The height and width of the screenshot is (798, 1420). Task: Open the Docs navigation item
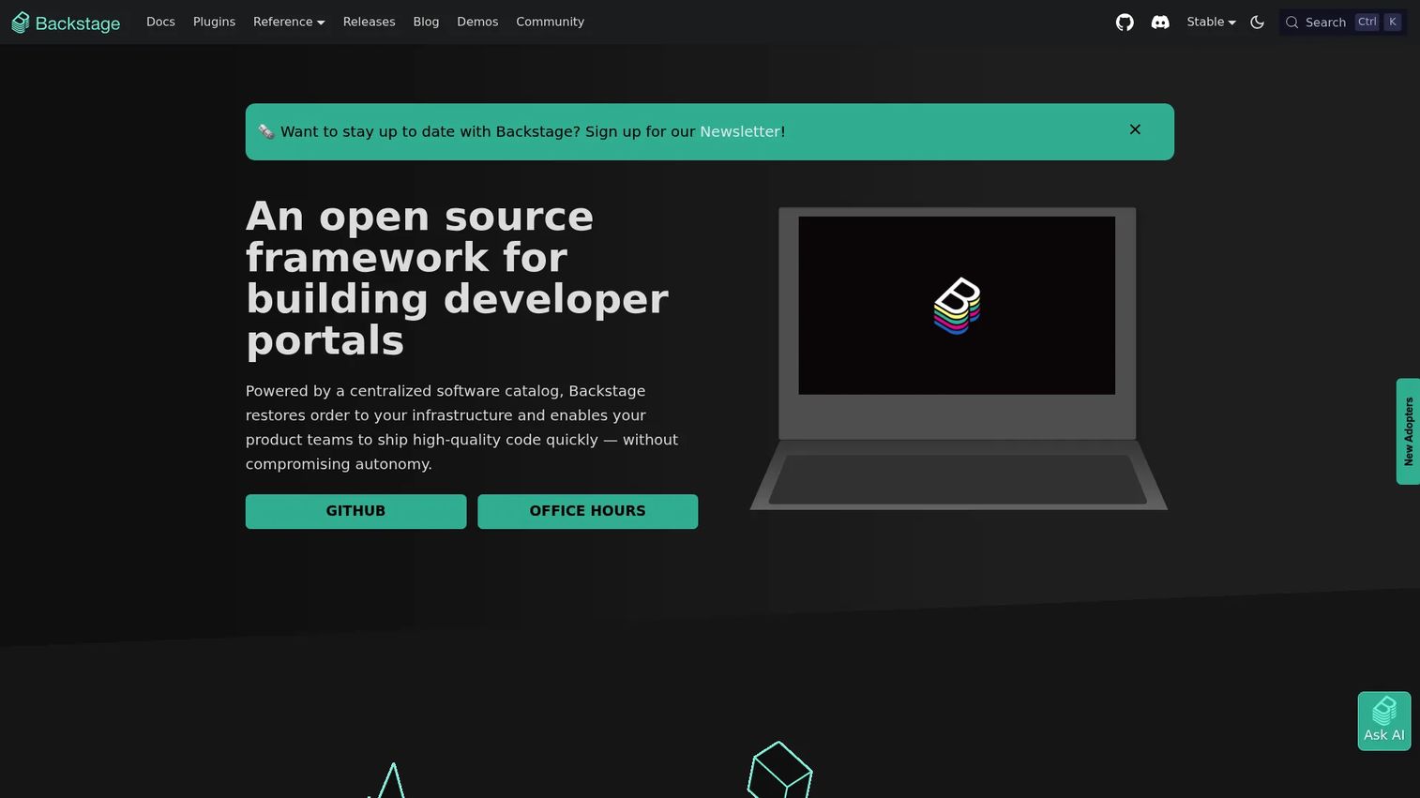[160, 22]
